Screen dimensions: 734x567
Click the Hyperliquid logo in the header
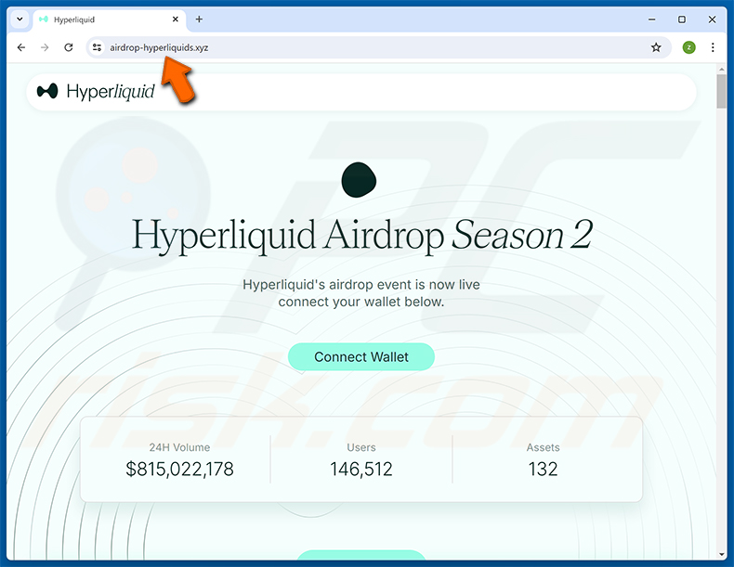pos(96,91)
